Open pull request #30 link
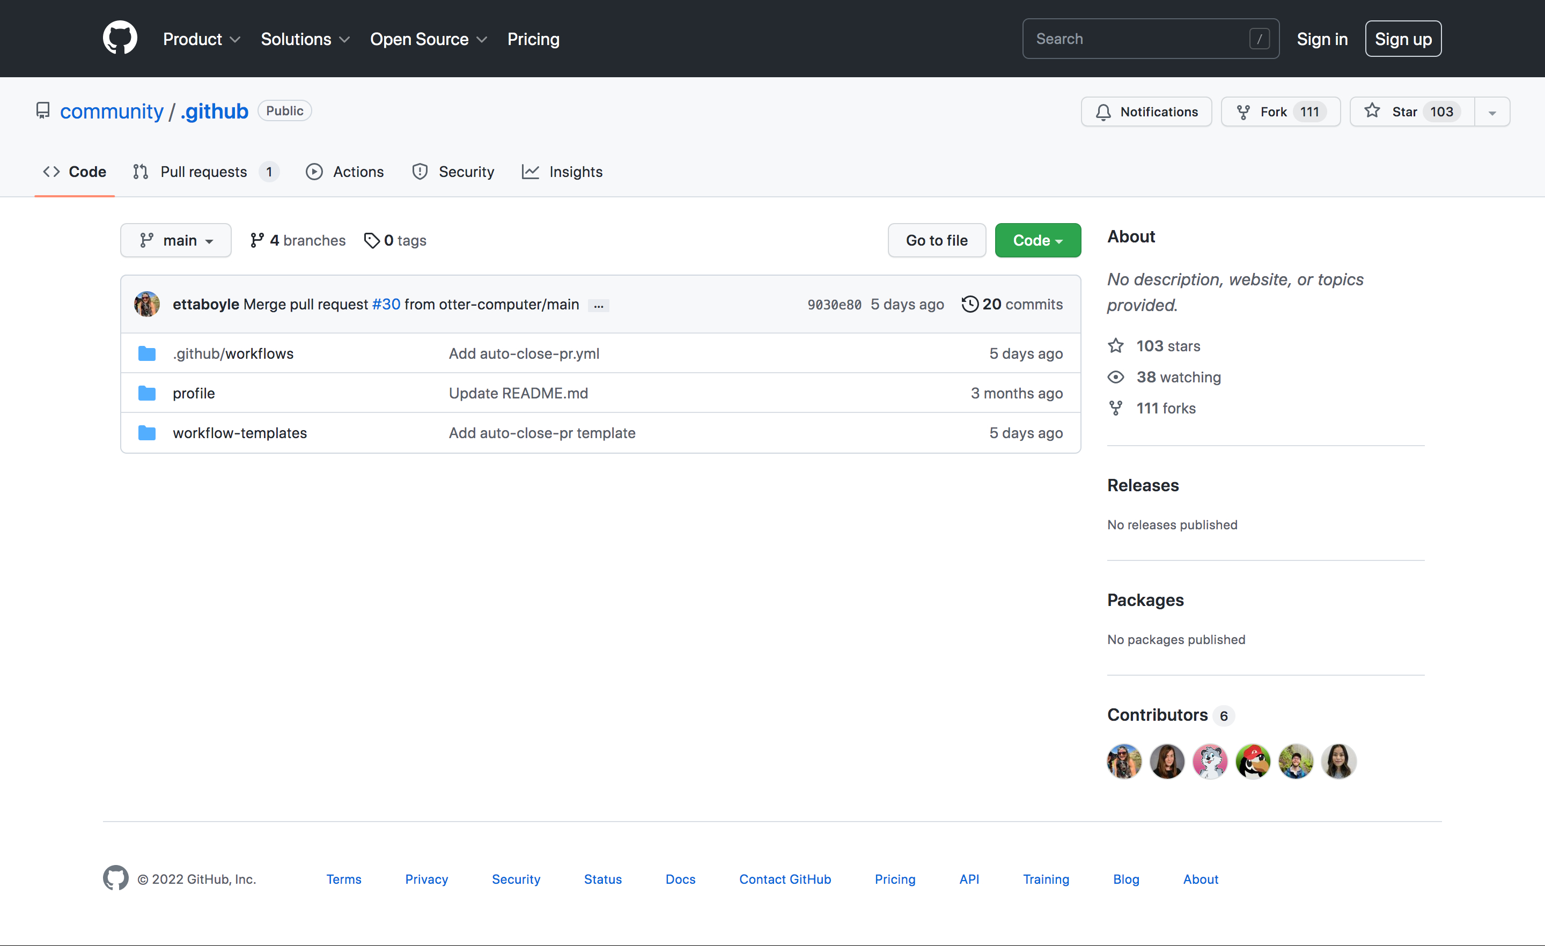The width and height of the screenshot is (1545, 946). (386, 304)
